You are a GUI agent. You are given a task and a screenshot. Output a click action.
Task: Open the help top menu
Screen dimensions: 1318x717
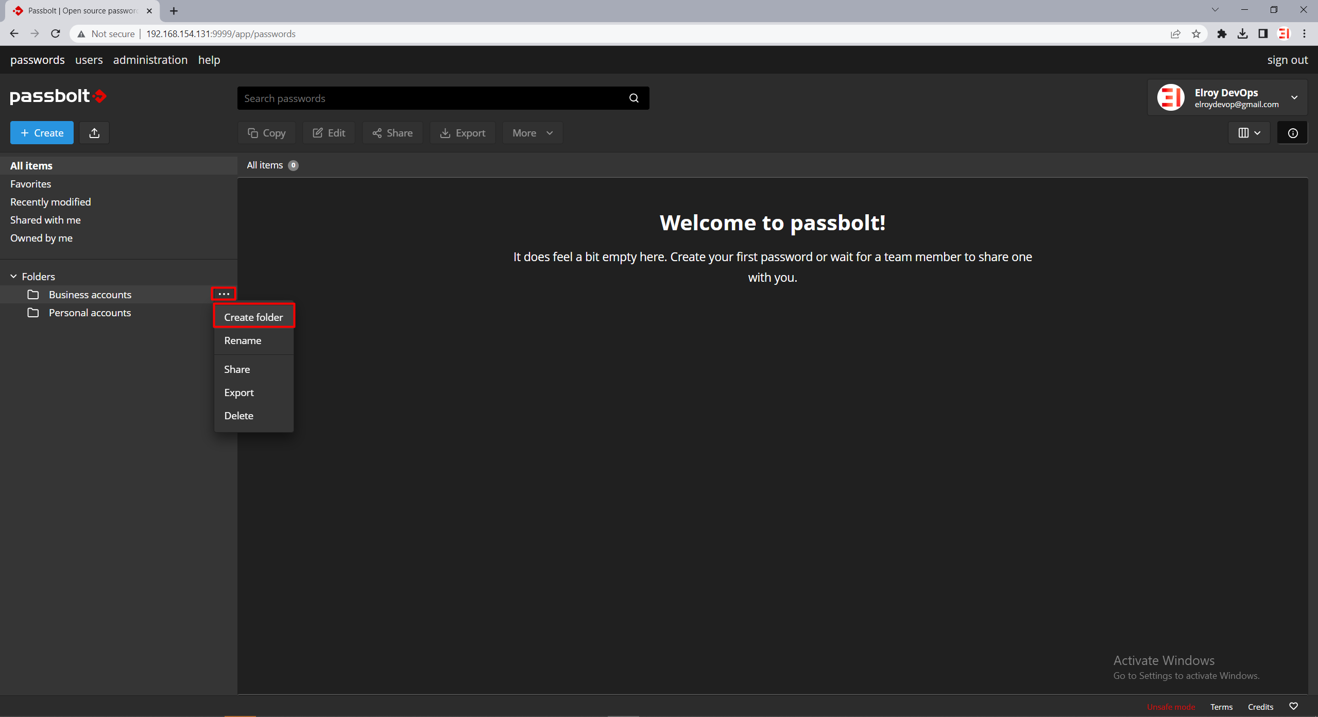[x=209, y=60]
